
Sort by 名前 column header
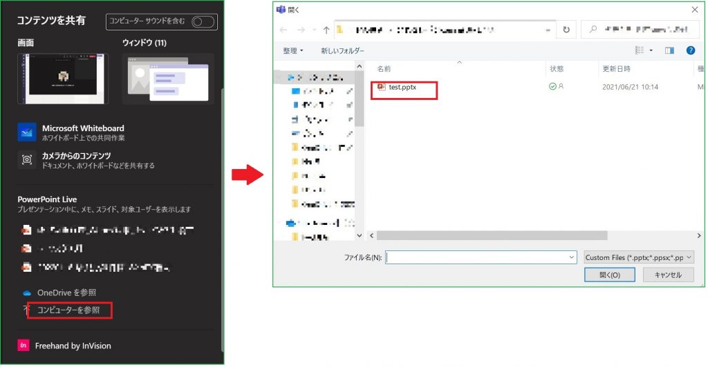point(384,69)
